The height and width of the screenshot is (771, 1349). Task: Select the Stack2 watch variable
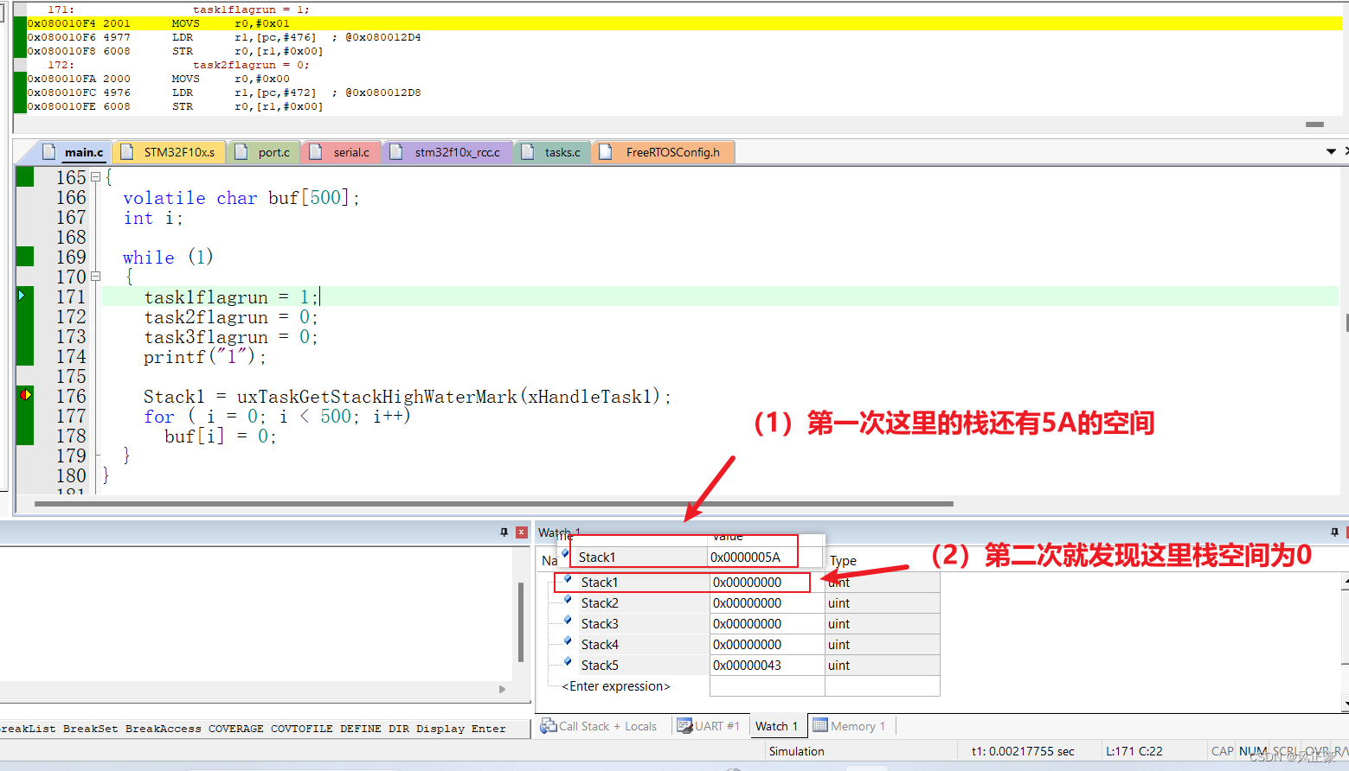click(x=600, y=603)
